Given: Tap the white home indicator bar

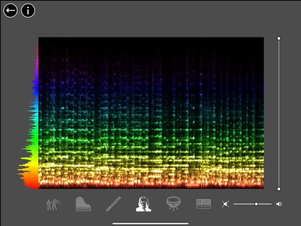Looking at the screenshot, I should 150,224.
